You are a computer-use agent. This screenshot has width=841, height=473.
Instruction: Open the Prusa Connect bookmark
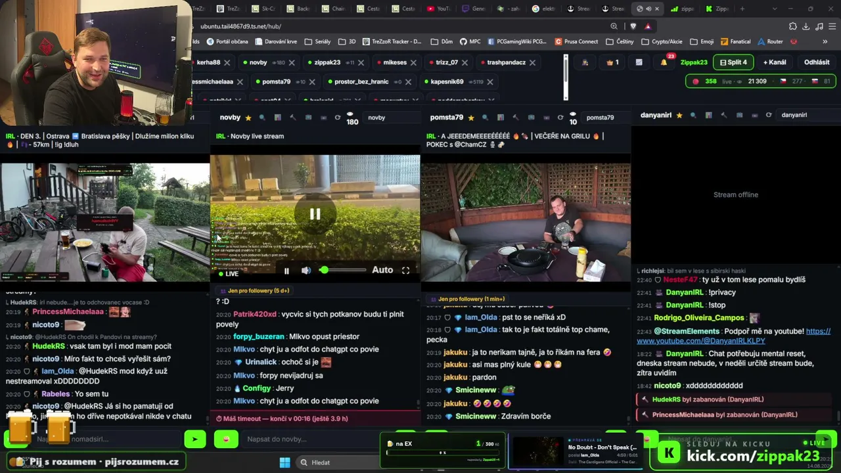pyautogui.click(x=576, y=41)
